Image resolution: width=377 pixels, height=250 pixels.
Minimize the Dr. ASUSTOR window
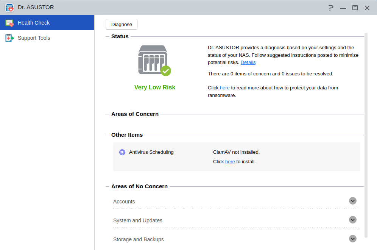coord(343,8)
